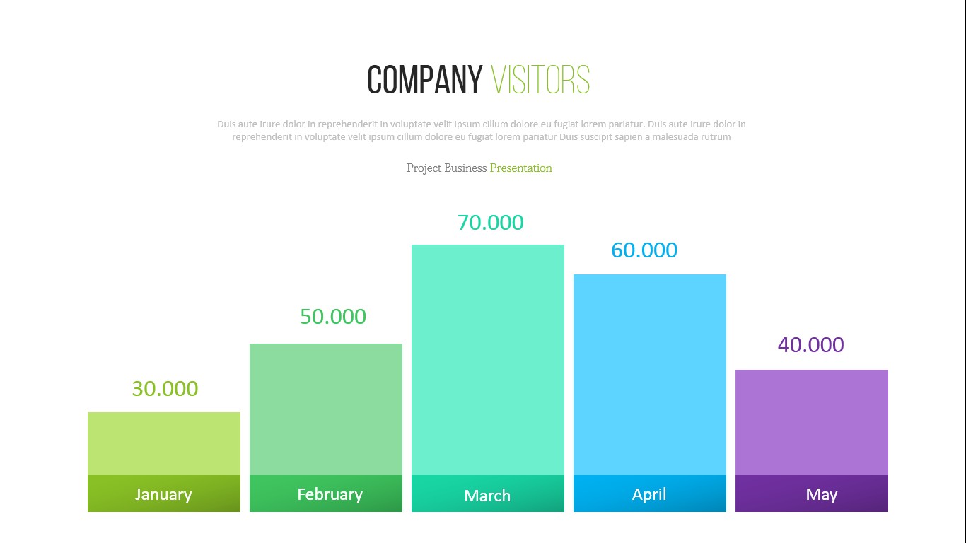Select the 40.000 value label
966x543 pixels.
(x=810, y=345)
